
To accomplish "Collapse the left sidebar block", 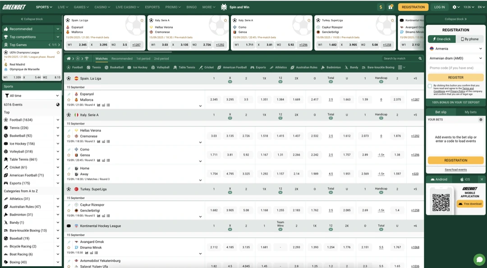I will [32, 19].
